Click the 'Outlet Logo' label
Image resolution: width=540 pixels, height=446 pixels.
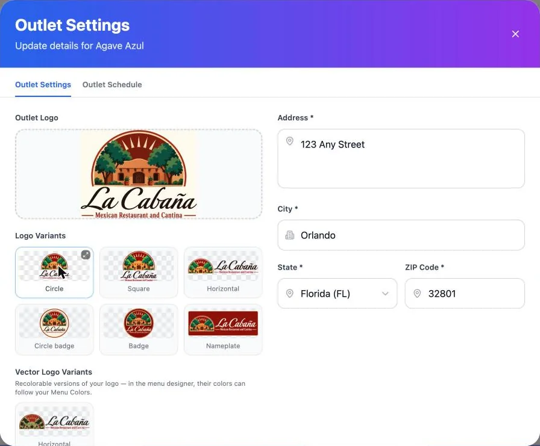coord(37,117)
